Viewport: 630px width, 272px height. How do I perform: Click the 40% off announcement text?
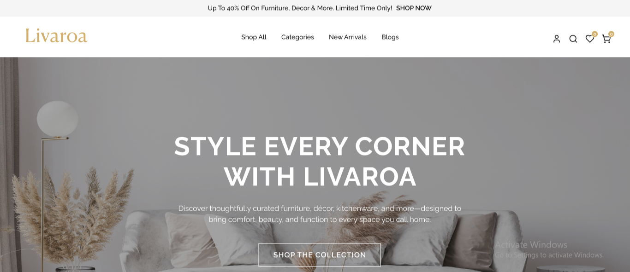pos(300,8)
